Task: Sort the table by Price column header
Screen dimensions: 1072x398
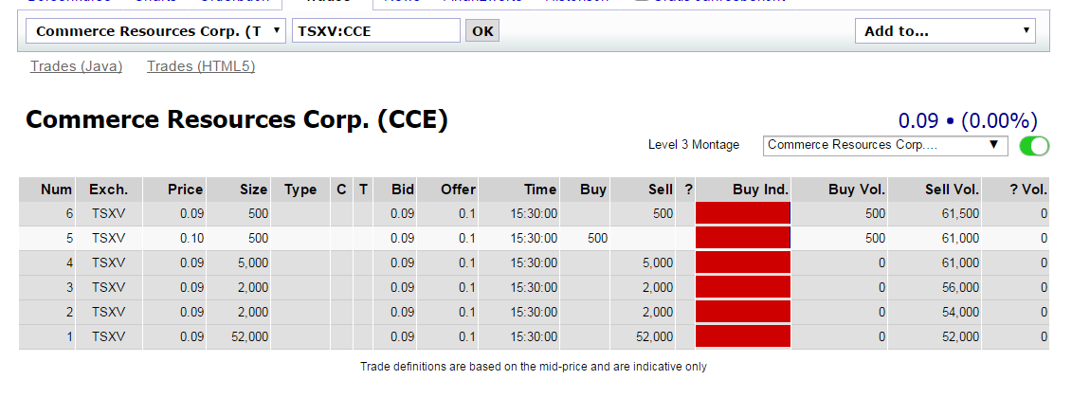Action: (x=185, y=190)
